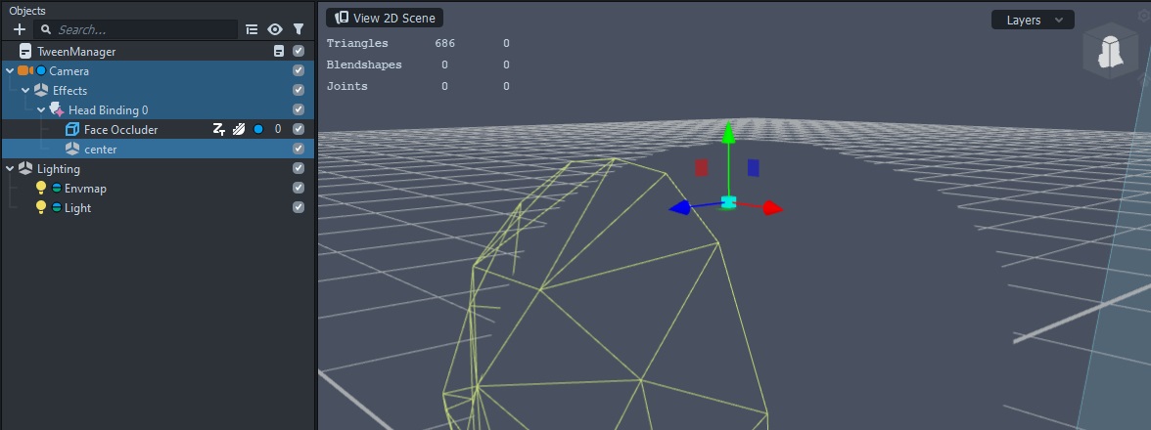
Task: Click the Head Binding face icon
Action: click(57, 109)
